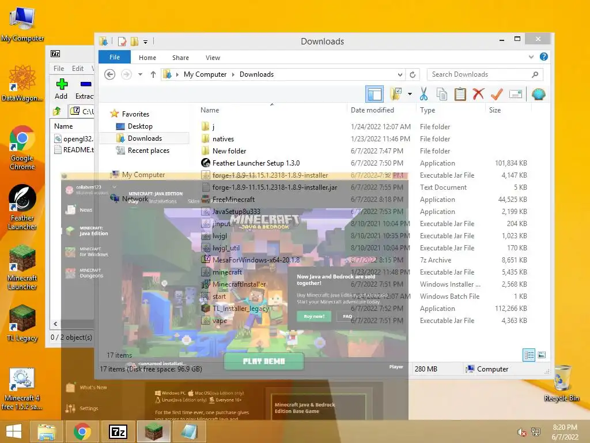
Task: Open the Share ribbon tab
Action: 180,58
